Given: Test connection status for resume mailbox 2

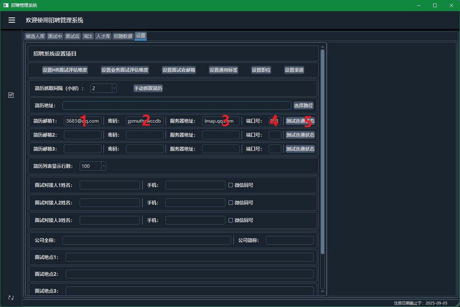Looking at the screenshot, I should [x=300, y=135].
